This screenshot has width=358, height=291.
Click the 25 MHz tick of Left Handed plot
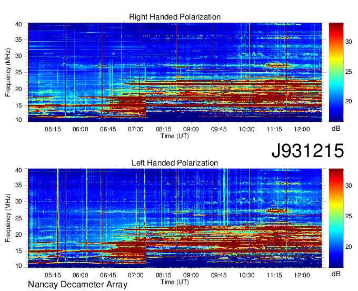pyautogui.click(x=19, y=218)
